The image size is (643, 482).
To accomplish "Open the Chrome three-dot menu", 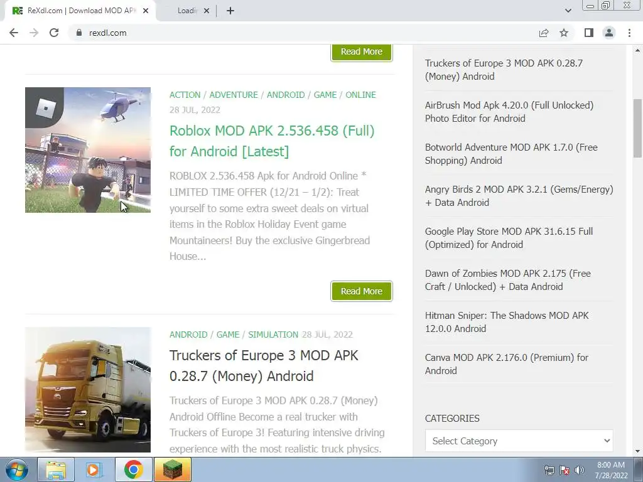I will click(x=629, y=33).
